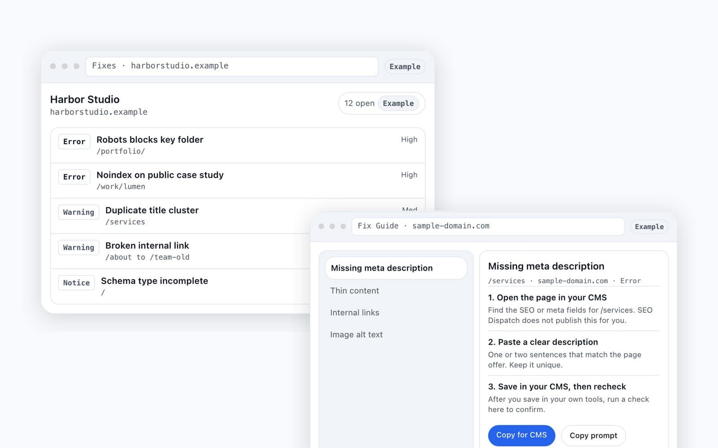The width and height of the screenshot is (718, 448).
Task: Click the Example pill beside 12 open
Action: tap(398, 103)
